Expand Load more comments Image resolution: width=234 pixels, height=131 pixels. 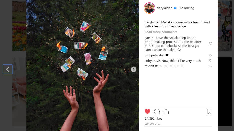[161, 32]
